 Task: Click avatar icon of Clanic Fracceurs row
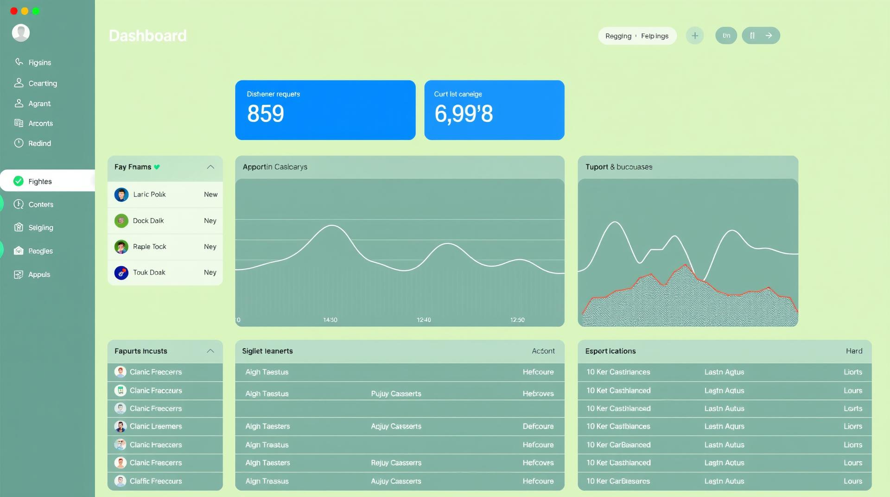tap(121, 390)
